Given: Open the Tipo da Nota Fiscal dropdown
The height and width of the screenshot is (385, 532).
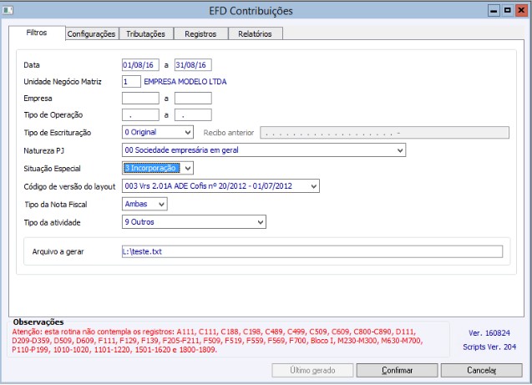Looking at the screenshot, I should [161, 204].
